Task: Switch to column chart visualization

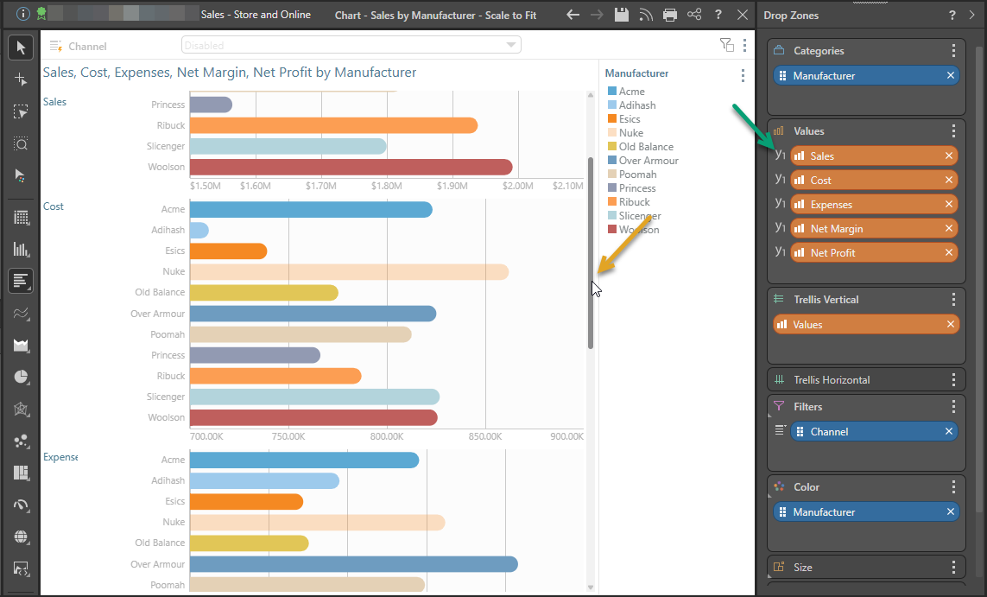Action: 21,250
